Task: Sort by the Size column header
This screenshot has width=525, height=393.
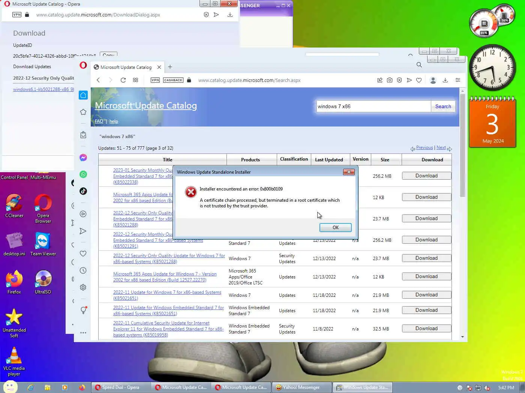Action: pyautogui.click(x=385, y=160)
